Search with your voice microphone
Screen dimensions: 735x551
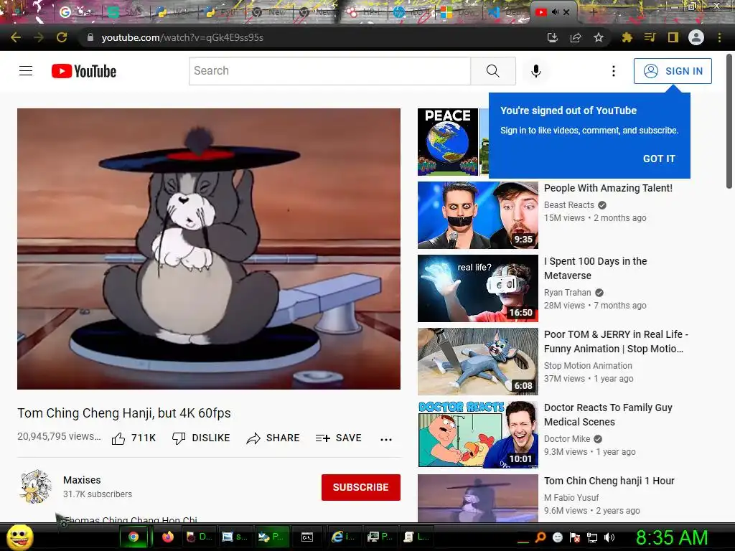coord(536,71)
